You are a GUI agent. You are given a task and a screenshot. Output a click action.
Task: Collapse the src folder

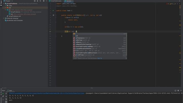5,10
